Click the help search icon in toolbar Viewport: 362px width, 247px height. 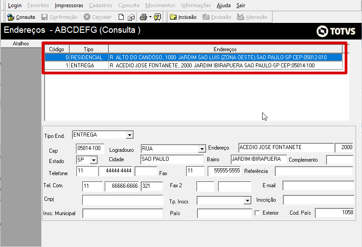[x=157, y=17]
